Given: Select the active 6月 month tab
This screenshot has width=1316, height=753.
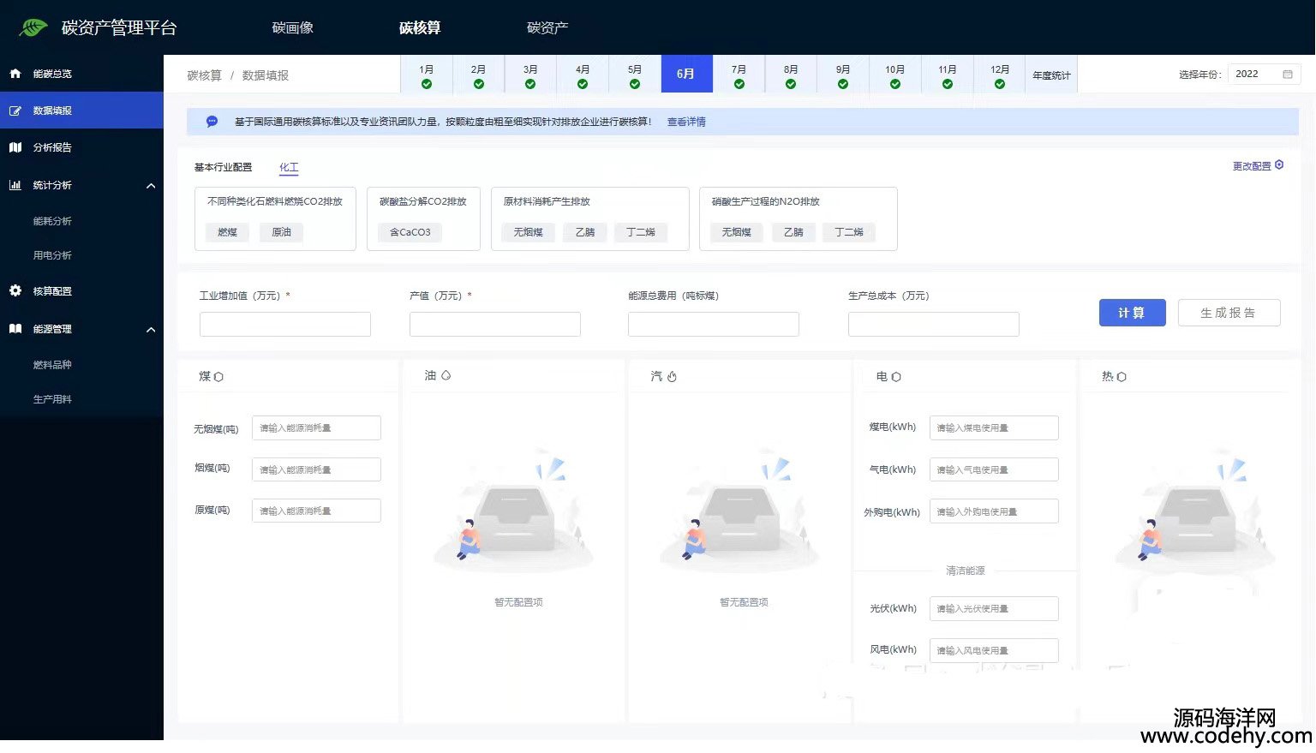Looking at the screenshot, I should click(686, 75).
